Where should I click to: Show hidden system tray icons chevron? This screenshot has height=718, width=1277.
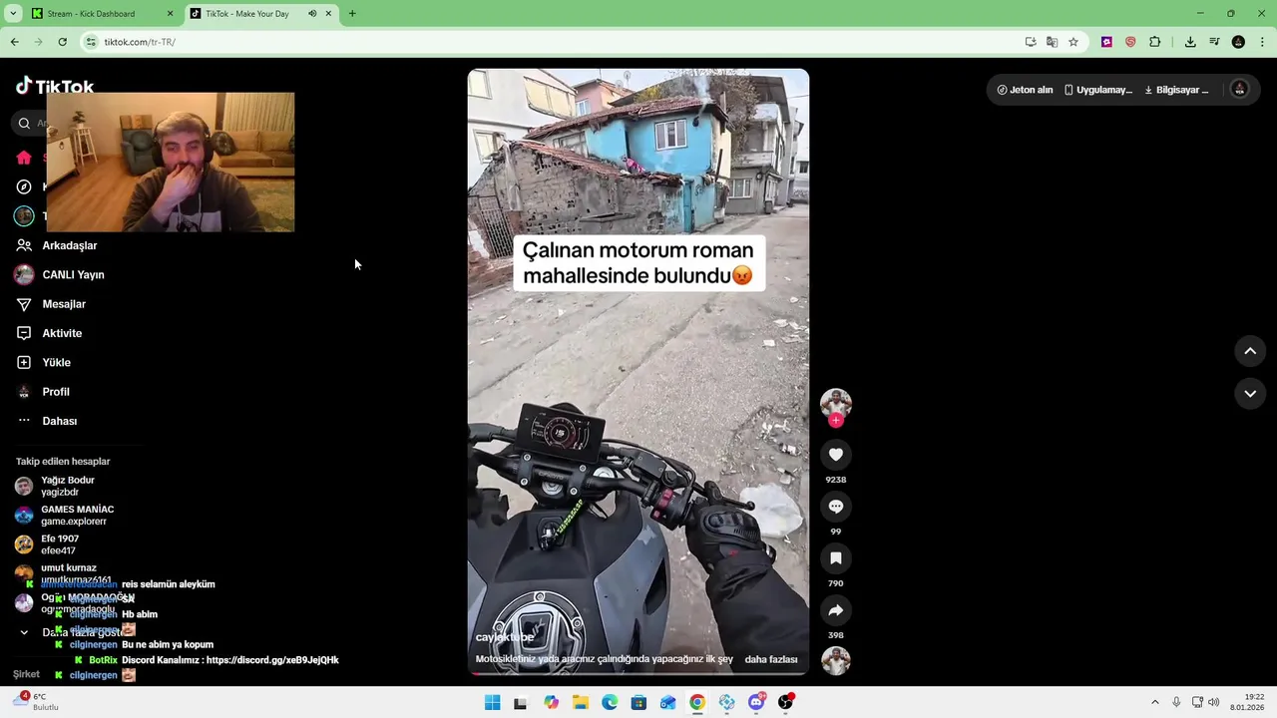(x=1155, y=702)
